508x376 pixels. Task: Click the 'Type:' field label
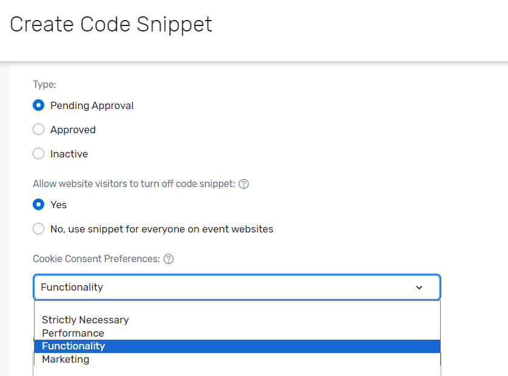44,85
